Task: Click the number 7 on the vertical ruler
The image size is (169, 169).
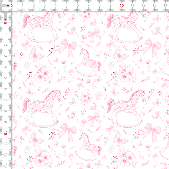Action: pos(6,100)
